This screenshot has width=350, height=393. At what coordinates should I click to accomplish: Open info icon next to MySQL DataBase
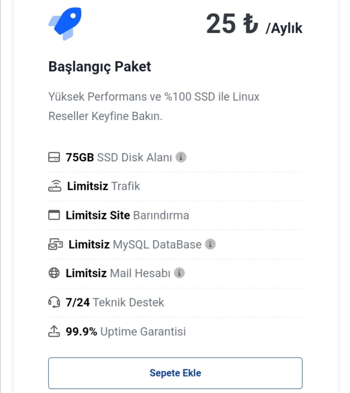[x=210, y=244]
